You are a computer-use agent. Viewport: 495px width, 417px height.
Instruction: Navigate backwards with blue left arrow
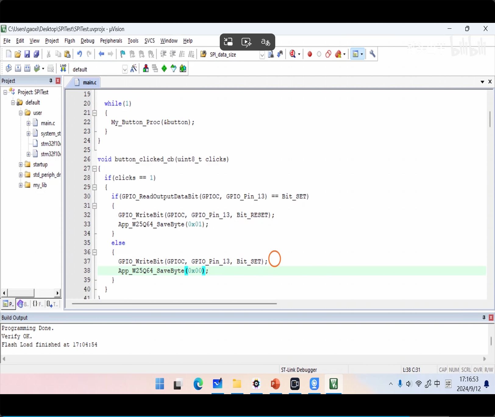(x=101, y=54)
